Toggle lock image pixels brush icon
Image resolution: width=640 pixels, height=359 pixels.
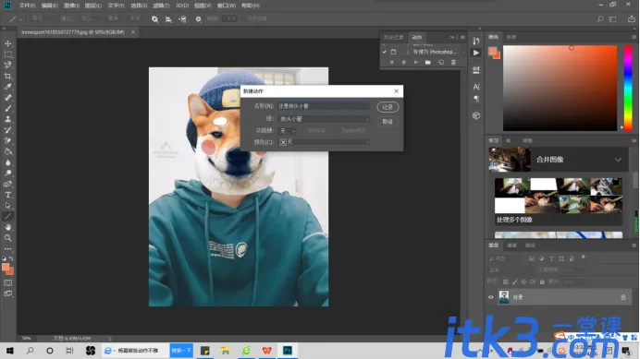coord(515,281)
